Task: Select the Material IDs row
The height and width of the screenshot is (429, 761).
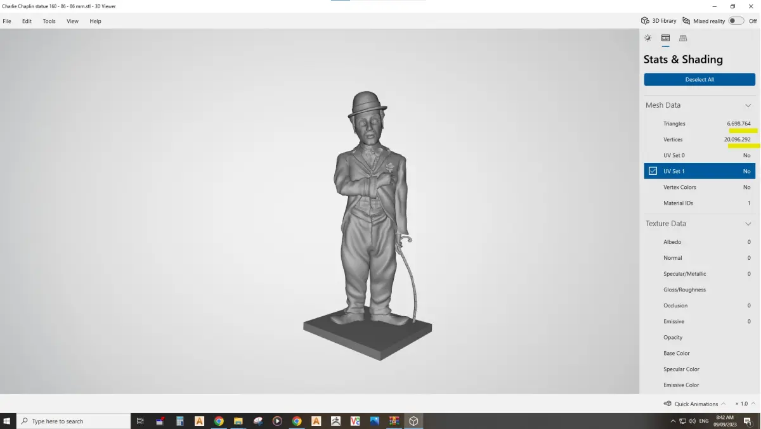Action: pyautogui.click(x=699, y=203)
